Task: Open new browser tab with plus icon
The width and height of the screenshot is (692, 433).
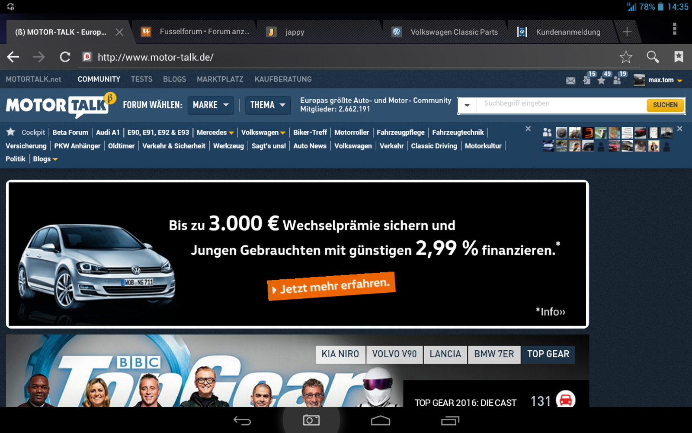Action: [627, 32]
